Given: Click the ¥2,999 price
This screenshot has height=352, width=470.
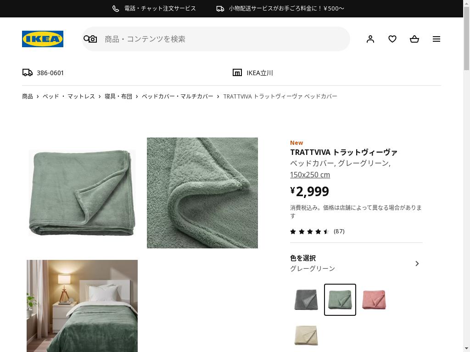Looking at the screenshot, I should pos(310,192).
